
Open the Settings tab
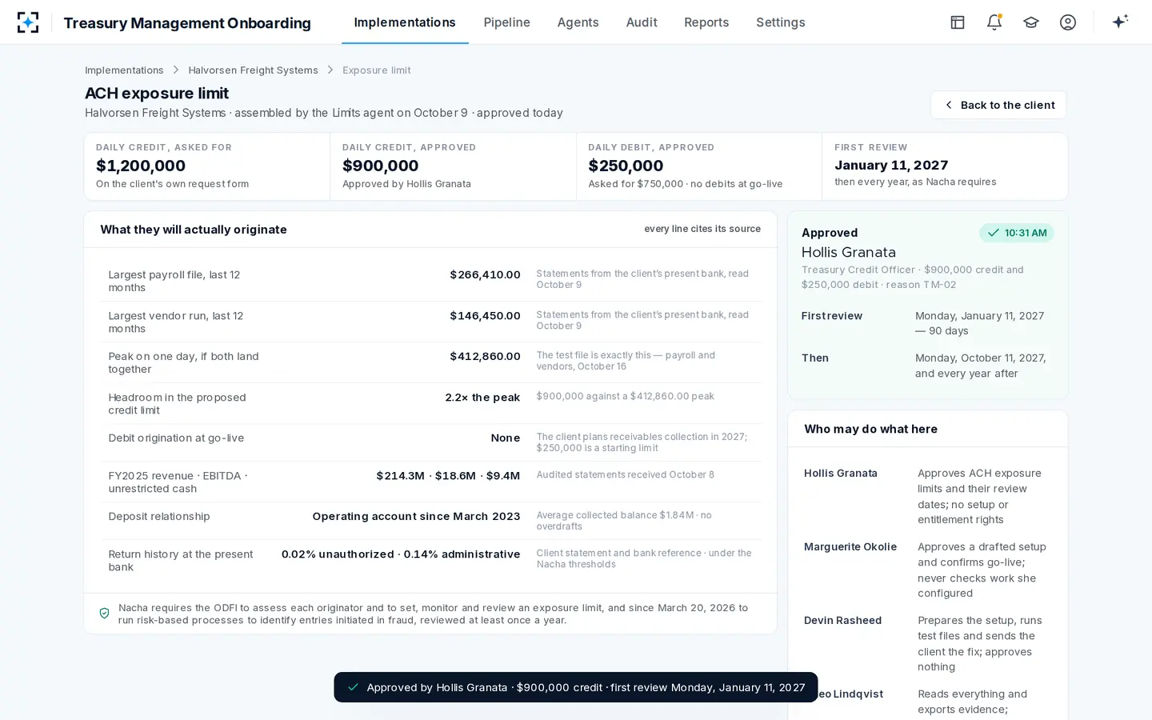[781, 22]
